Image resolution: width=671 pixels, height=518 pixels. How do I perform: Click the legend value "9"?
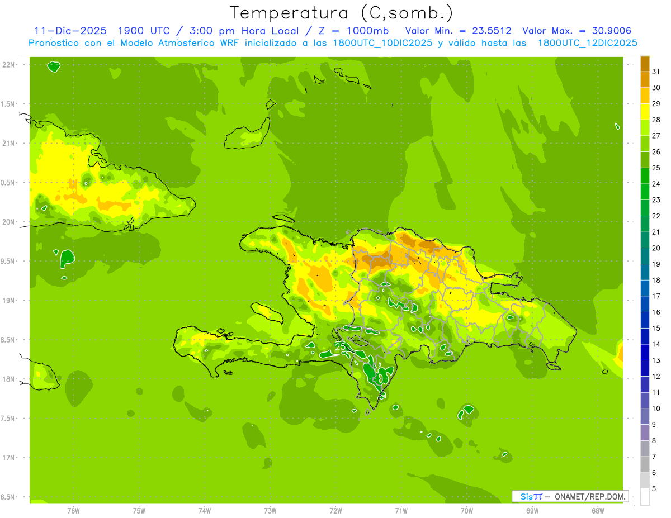coord(654,425)
